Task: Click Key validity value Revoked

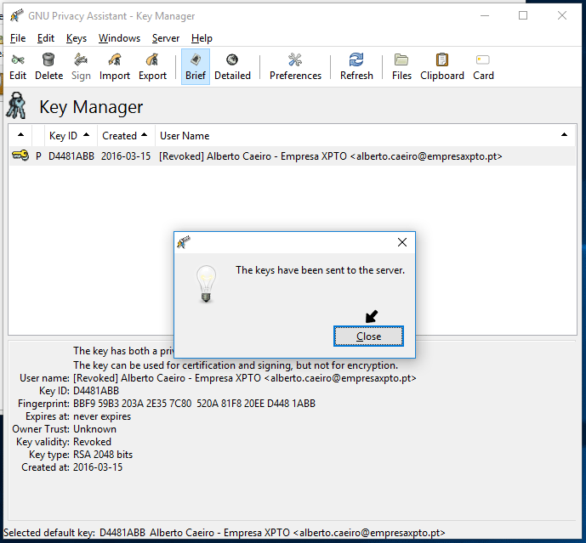Action: pos(92,442)
